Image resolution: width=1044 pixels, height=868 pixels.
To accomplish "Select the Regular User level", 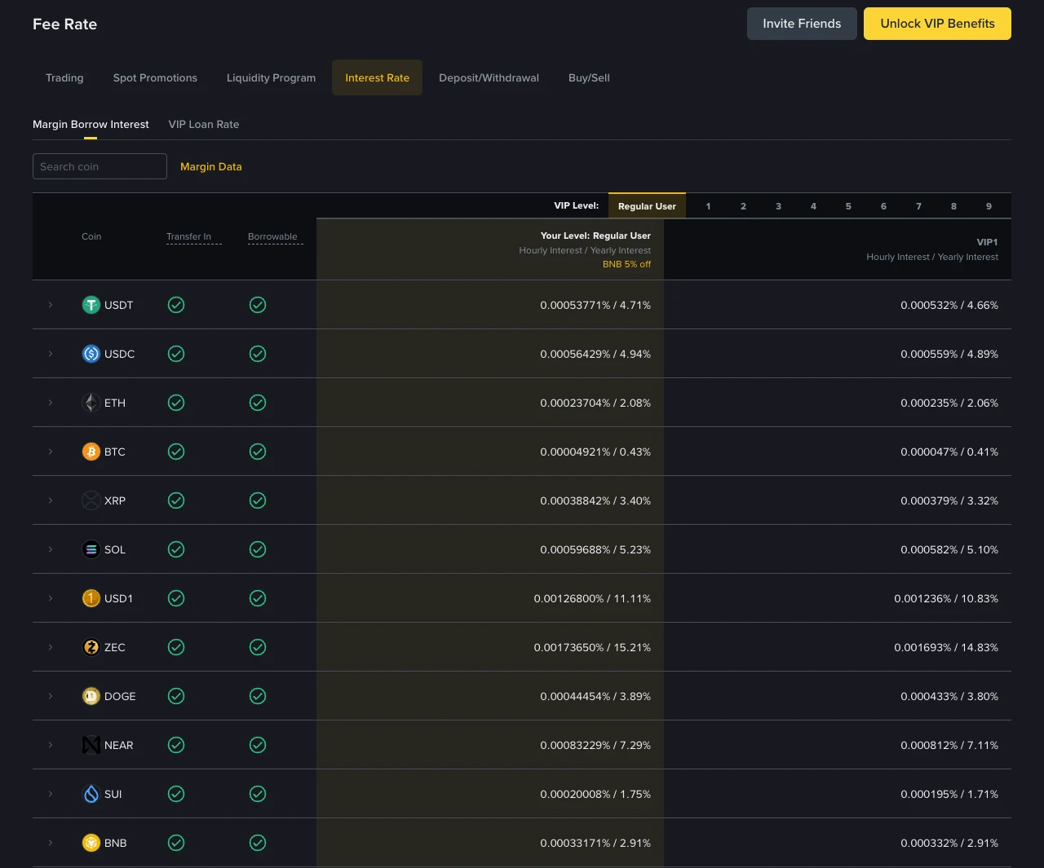I will point(647,206).
